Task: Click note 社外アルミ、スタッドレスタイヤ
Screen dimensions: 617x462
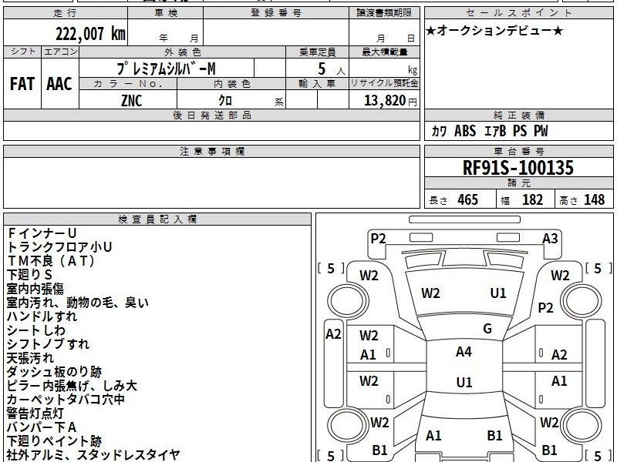Action: 93,455
